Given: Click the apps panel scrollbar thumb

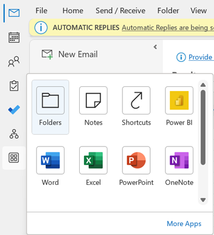Looking at the screenshot, I should 203,128.
